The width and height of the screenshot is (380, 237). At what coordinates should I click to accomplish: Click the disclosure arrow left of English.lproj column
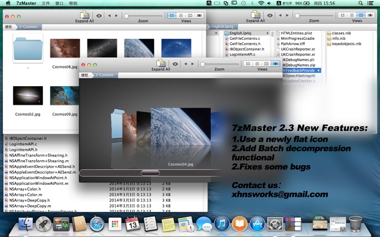coord(217,33)
